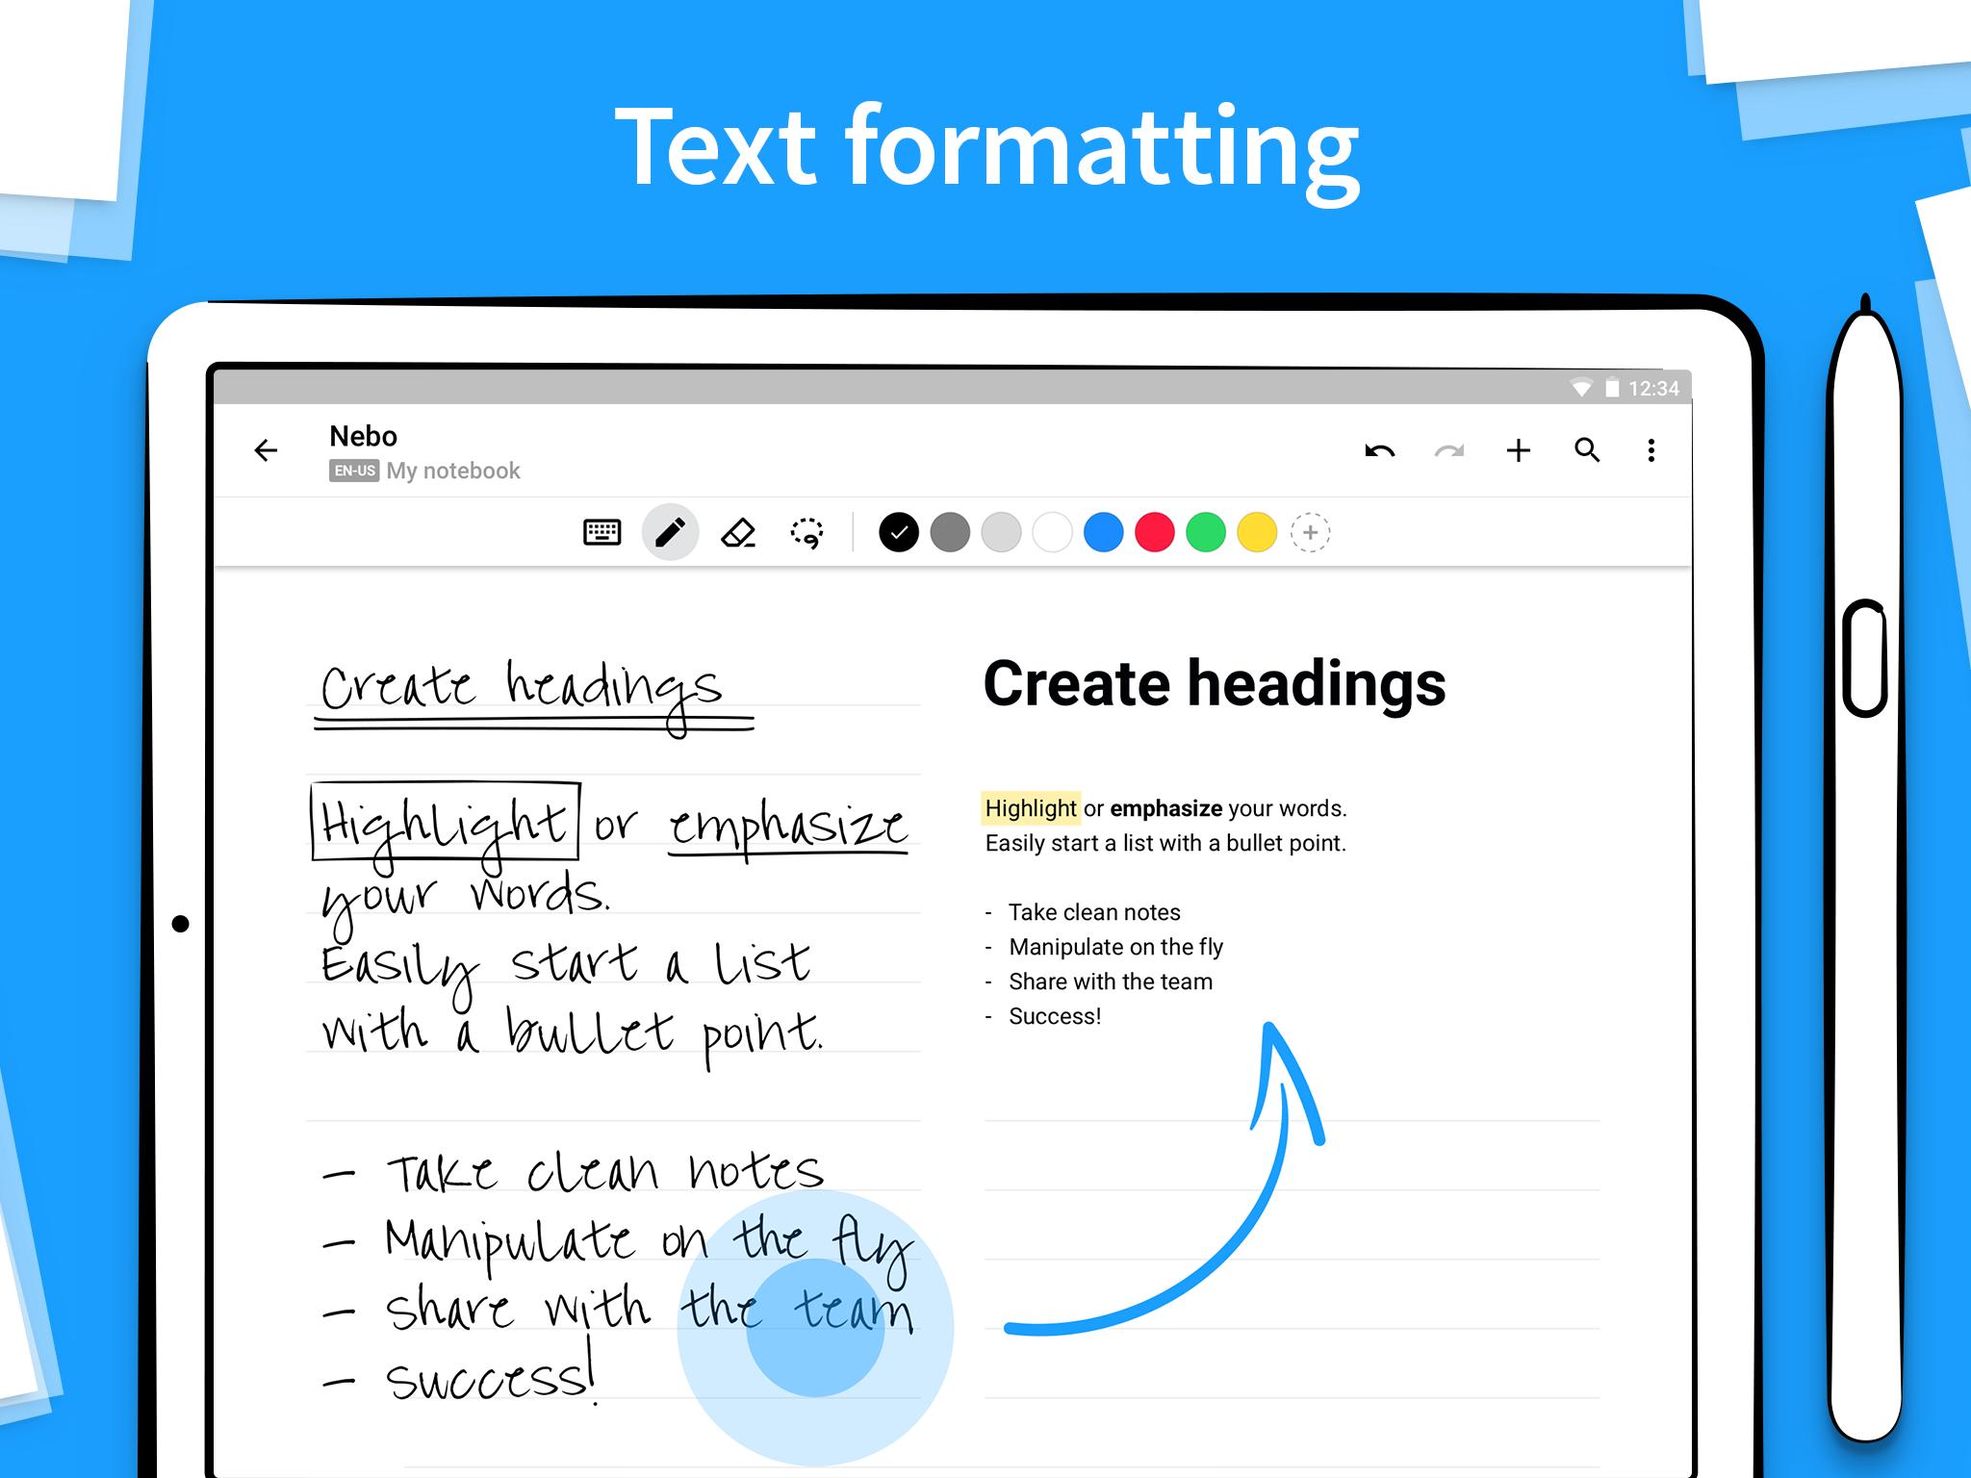Image resolution: width=1971 pixels, height=1478 pixels.
Task: Tap the back arrow next to Nebo
Action: click(266, 450)
